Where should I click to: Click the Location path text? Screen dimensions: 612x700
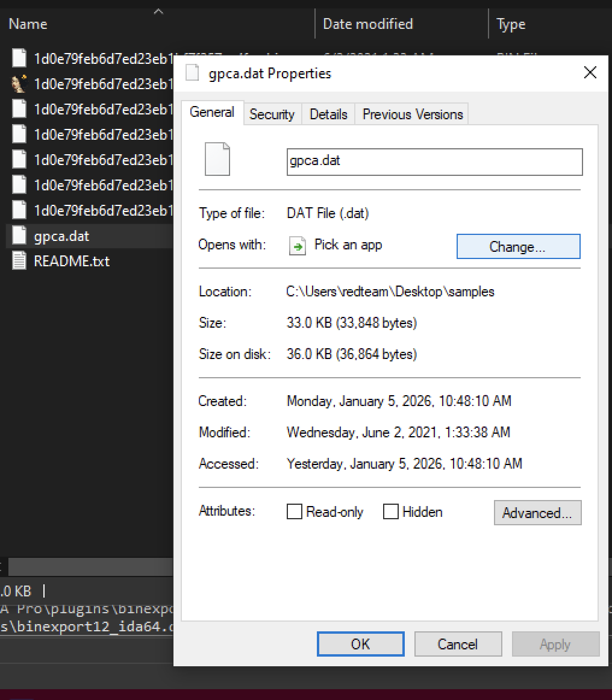tap(390, 292)
